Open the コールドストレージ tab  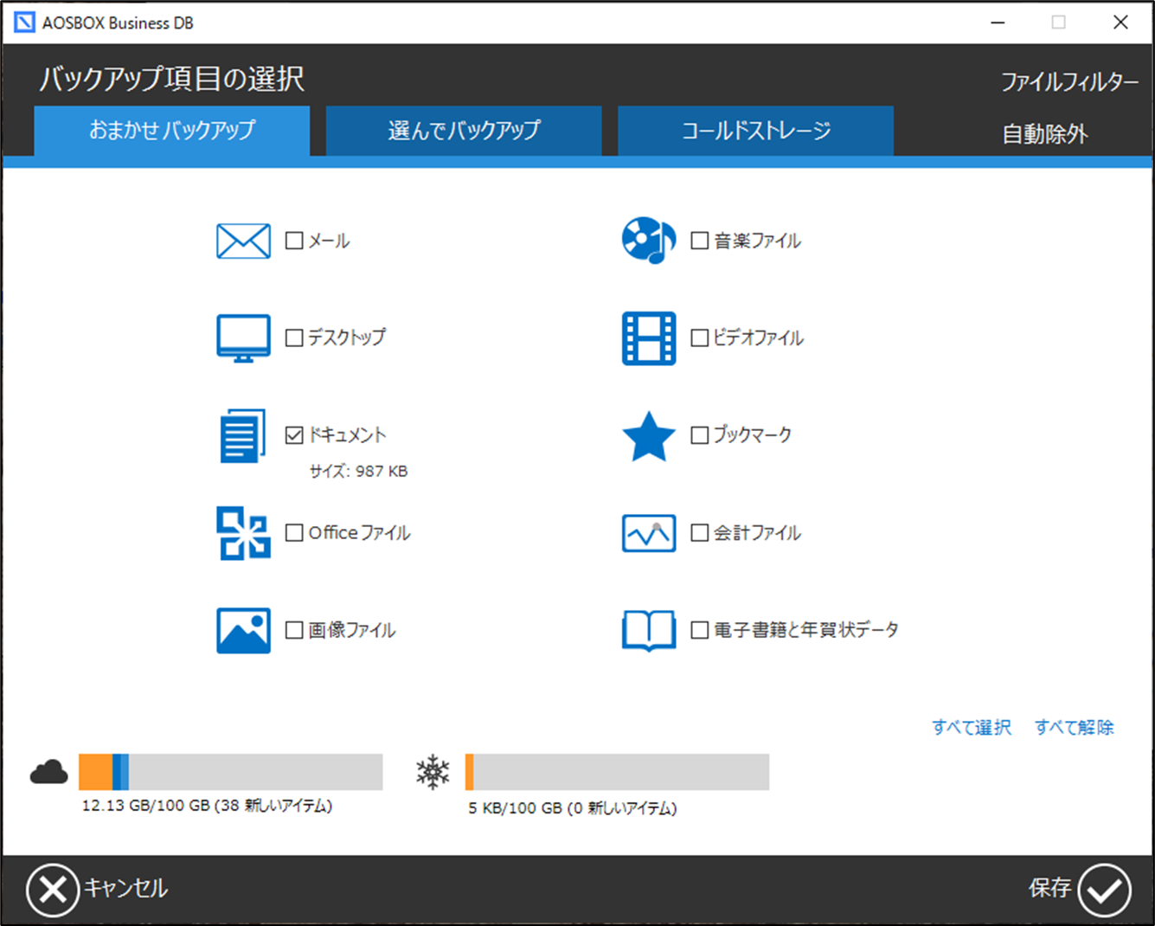tap(755, 131)
